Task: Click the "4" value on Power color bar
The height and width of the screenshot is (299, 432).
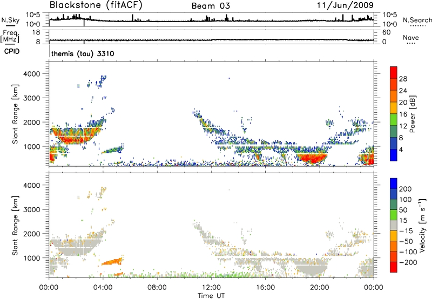Action: [x=401, y=149]
